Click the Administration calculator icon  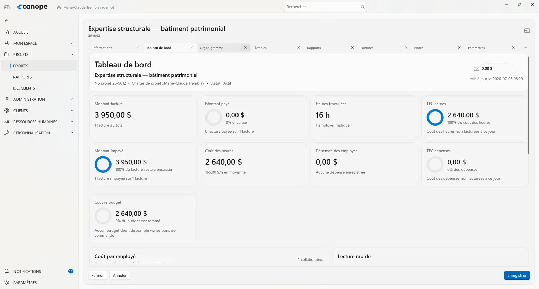pyautogui.click(x=7, y=99)
